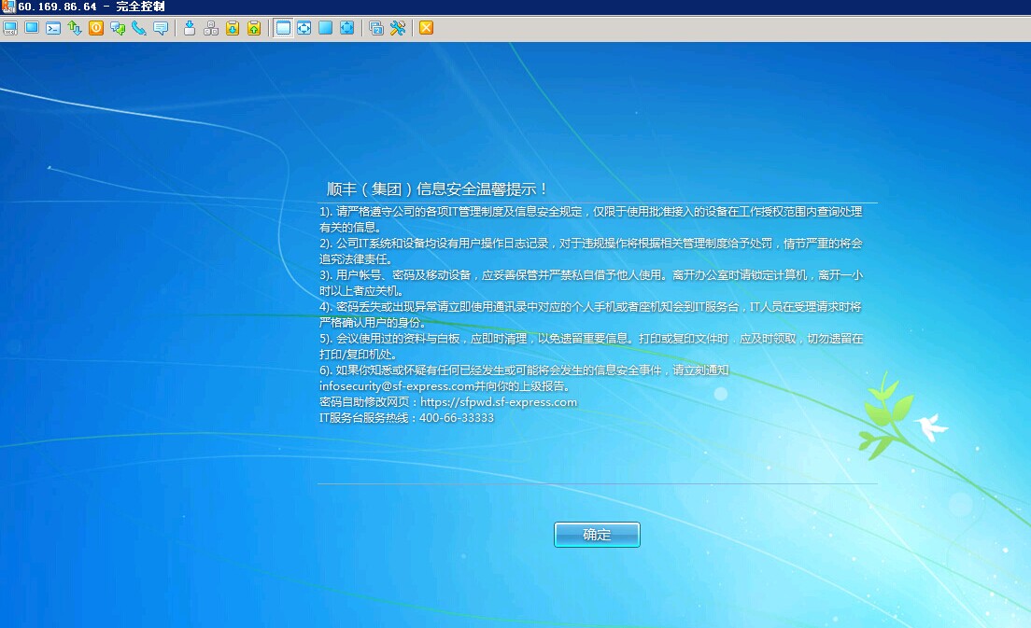Switch to View Only mode

pos(32,28)
